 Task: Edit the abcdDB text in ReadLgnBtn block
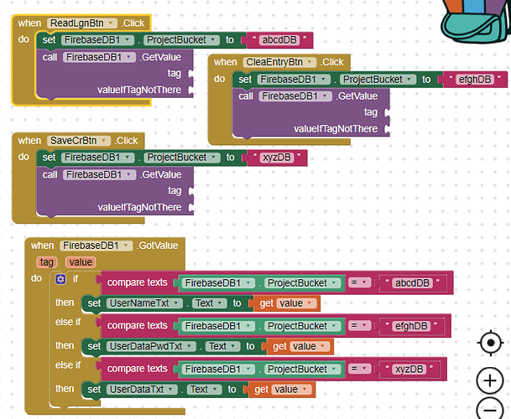[x=279, y=40]
